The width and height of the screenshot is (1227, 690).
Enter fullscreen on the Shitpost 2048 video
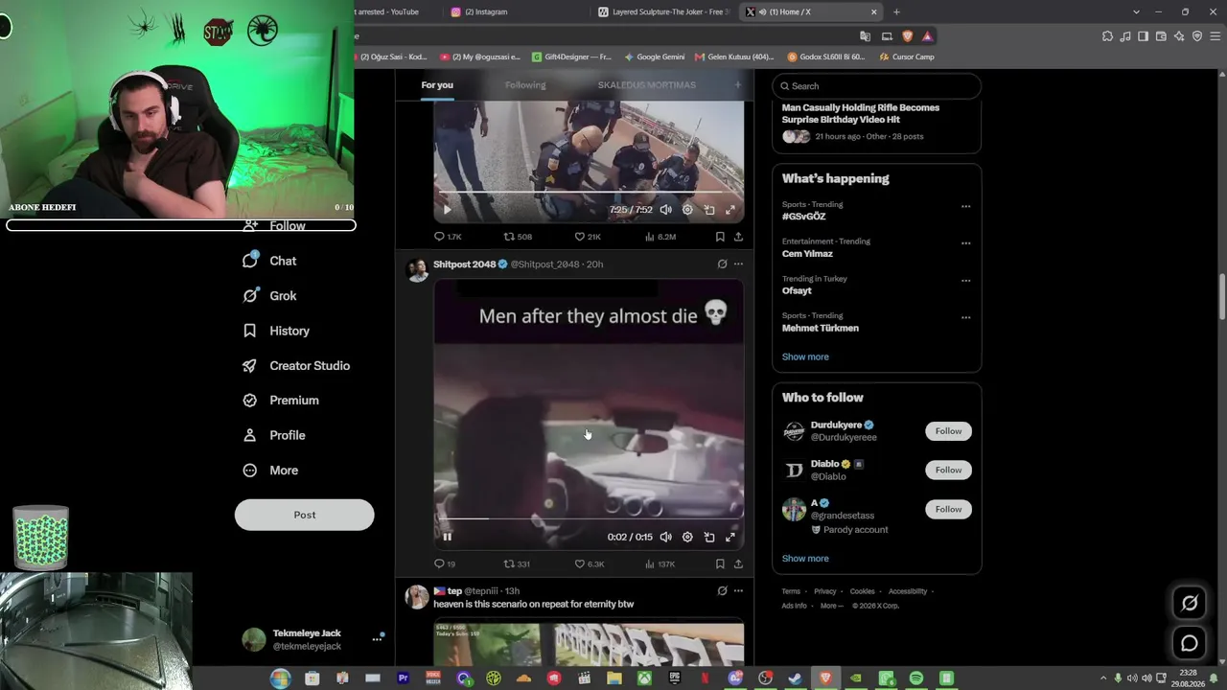pyautogui.click(x=730, y=537)
